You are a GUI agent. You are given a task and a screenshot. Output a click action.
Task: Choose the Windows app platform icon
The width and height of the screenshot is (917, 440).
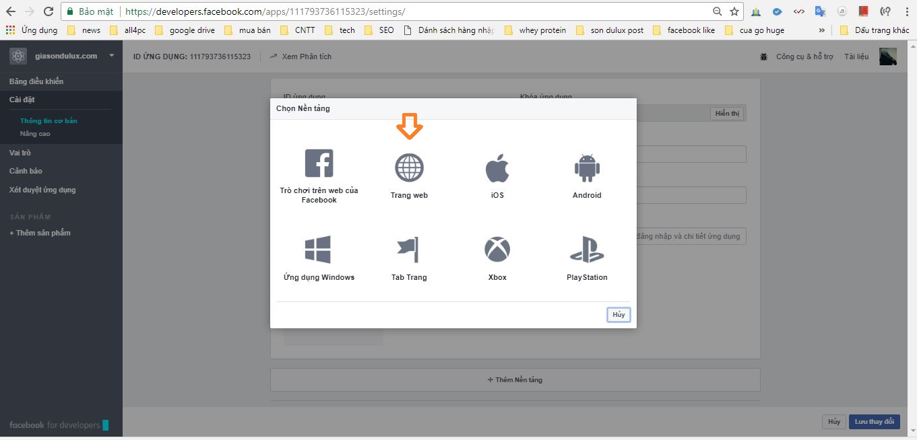318,250
